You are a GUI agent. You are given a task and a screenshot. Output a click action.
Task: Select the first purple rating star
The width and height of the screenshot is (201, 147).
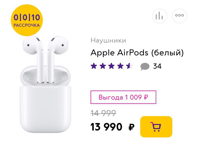[94, 66]
